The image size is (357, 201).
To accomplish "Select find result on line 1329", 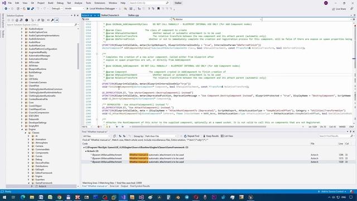I will 218,162.
